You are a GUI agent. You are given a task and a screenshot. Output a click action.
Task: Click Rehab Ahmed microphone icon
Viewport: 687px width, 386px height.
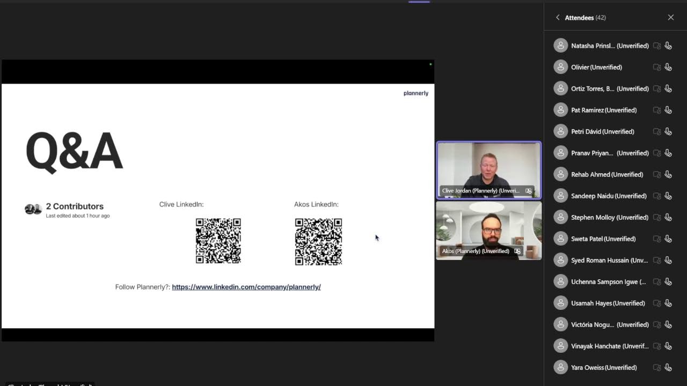pyautogui.click(x=668, y=174)
